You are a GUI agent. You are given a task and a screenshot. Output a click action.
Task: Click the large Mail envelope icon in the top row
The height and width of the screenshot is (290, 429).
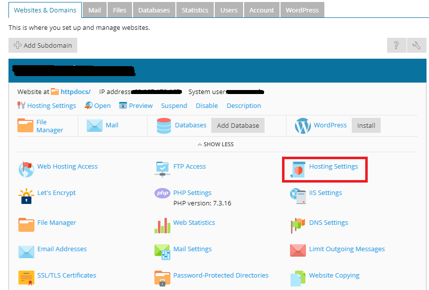[95, 126]
